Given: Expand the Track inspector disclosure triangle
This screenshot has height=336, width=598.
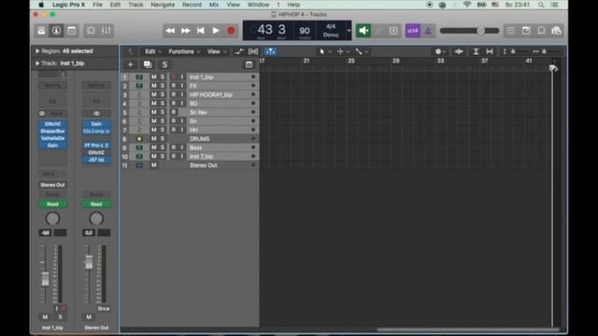Looking at the screenshot, I should click(37, 63).
